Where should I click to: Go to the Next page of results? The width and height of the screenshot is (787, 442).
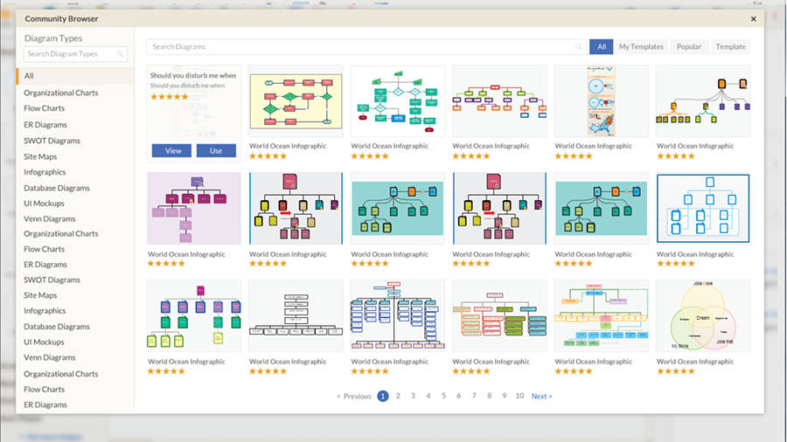(x=541, y=396)
